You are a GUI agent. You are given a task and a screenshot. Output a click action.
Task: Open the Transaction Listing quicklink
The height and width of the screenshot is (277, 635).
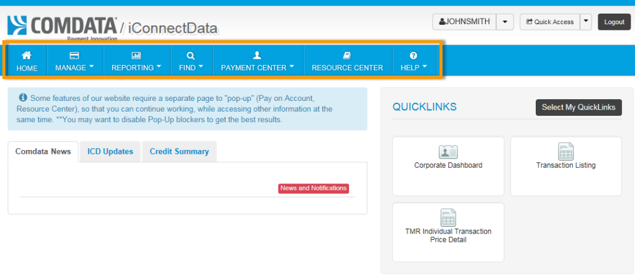click(x=566, y=166)
